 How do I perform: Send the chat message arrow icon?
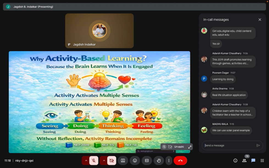point(258,145)
